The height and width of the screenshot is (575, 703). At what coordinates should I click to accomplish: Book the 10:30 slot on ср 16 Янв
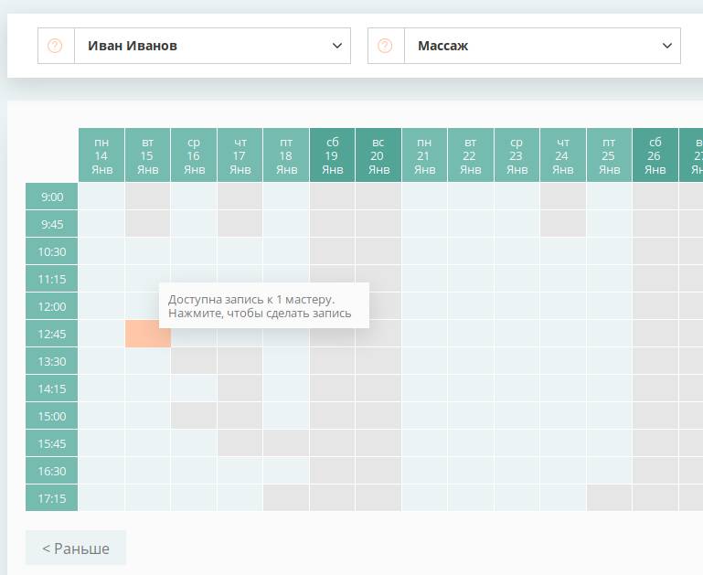click(x=194, y=251)
